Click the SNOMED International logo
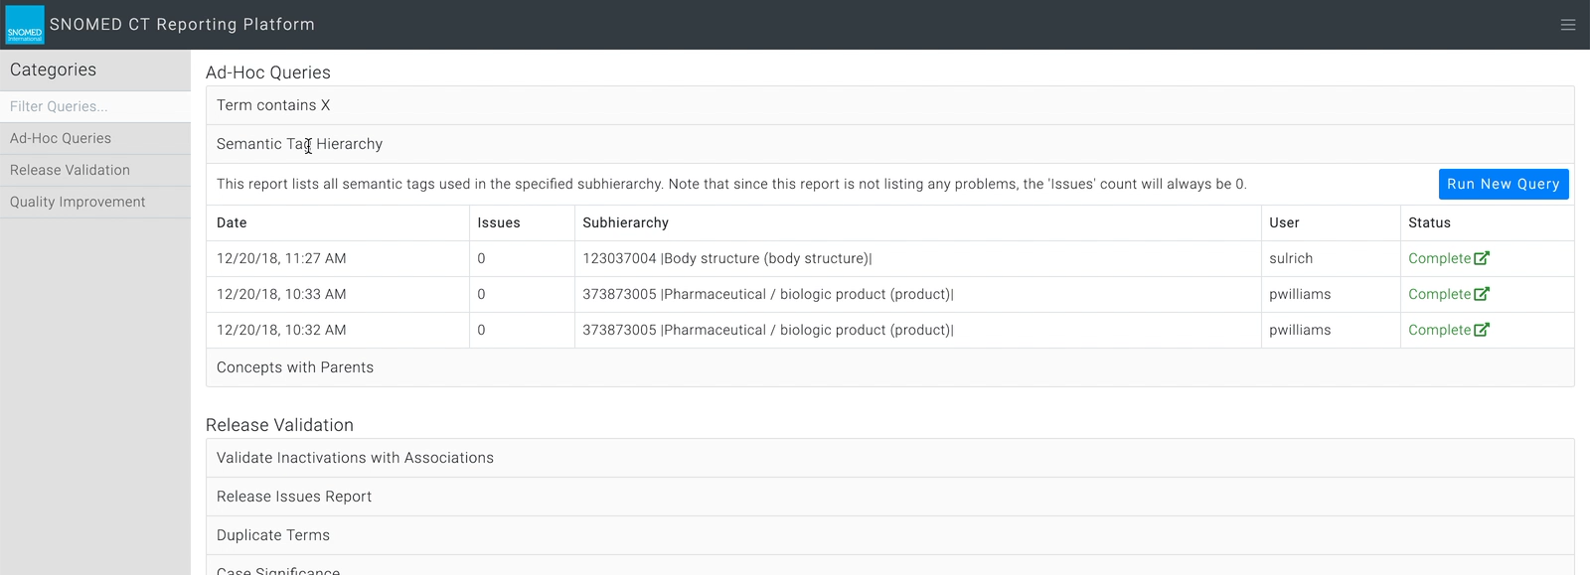Viewport: 1590px width, 575px height. point(25,25)
